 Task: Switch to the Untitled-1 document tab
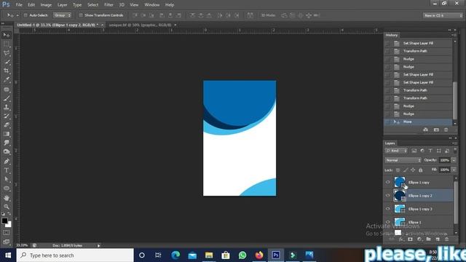point(58,25)
